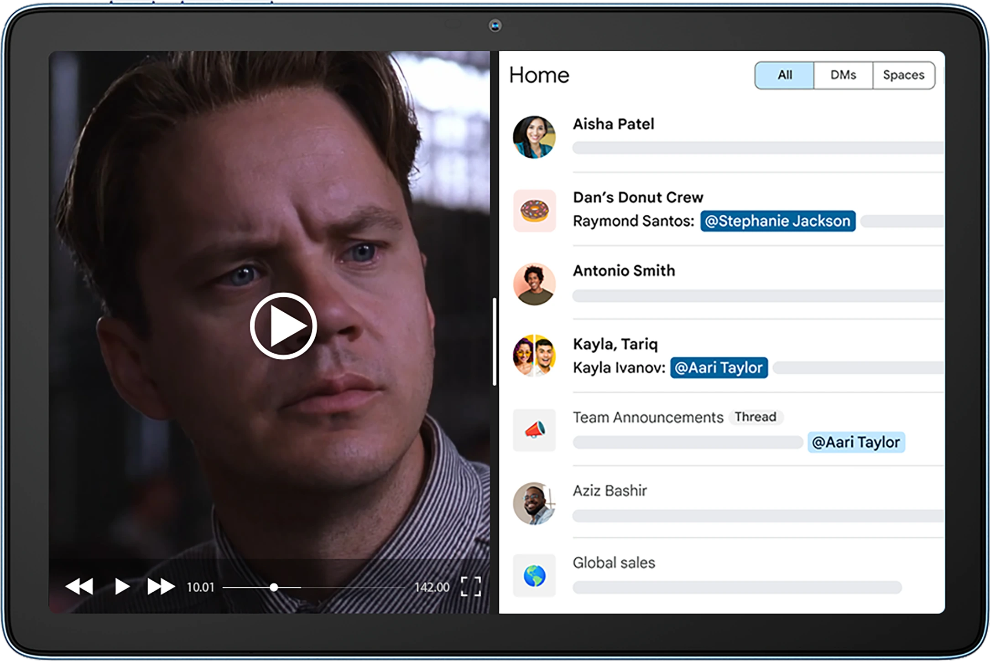Open the Global sales space
The width and height of the screenshot is (990, 661).
[728, 576]
